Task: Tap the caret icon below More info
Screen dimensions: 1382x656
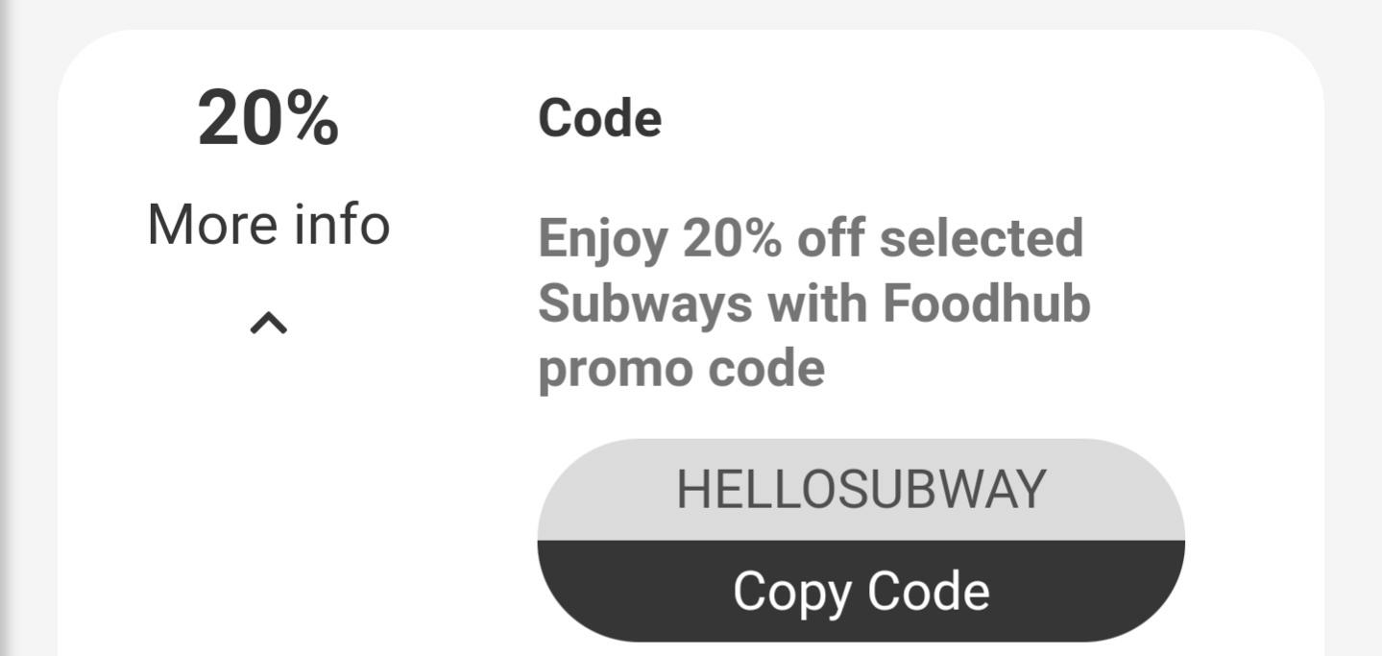Action: click(x=269, y=324)
